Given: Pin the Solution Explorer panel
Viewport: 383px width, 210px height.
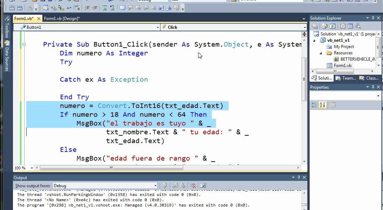Looking at the screenshot, I should click(373, 18).
